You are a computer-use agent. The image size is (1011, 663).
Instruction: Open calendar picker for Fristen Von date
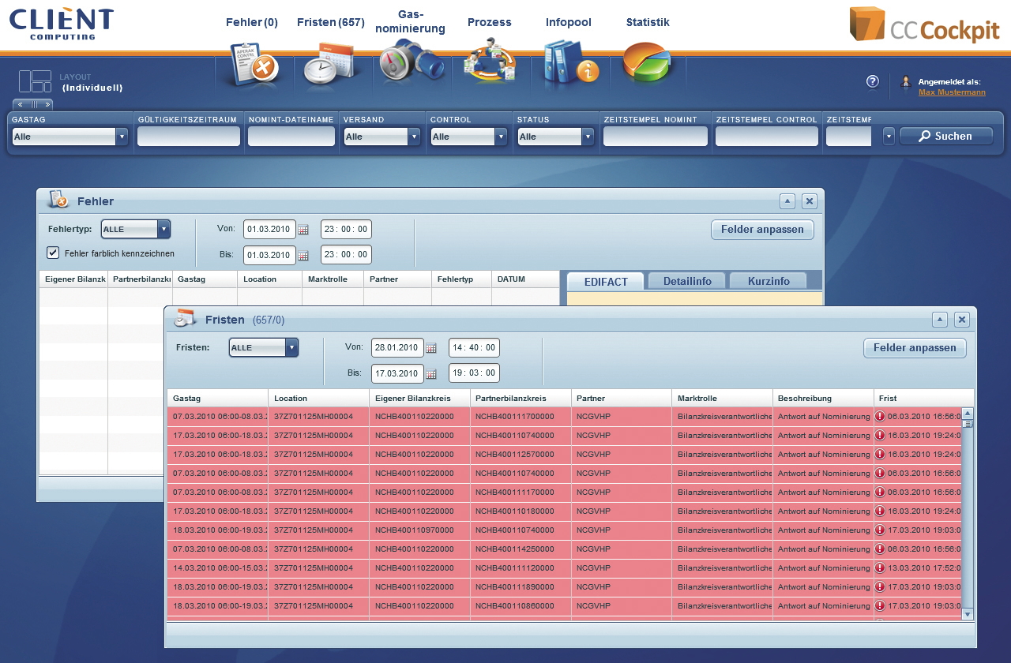(x=430, y=348)
